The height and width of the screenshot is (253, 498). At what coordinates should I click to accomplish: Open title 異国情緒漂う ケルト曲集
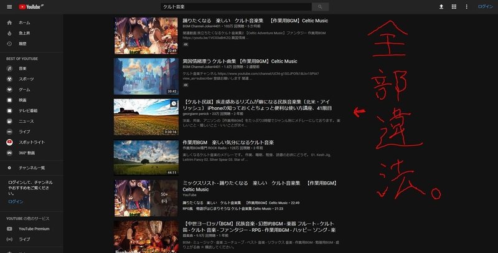pos(240,61)
